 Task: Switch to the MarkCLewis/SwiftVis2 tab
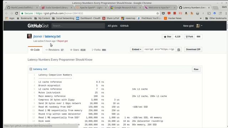[22, 7]
